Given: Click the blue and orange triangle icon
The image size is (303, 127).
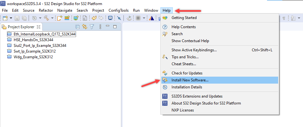Looking at the screenshot, I should click(151, 18).
